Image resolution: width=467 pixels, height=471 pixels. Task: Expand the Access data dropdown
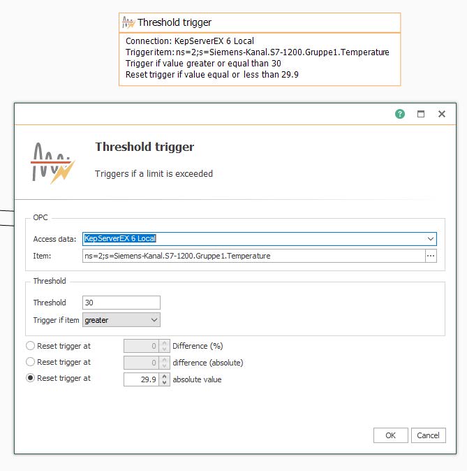pos(430,239)
